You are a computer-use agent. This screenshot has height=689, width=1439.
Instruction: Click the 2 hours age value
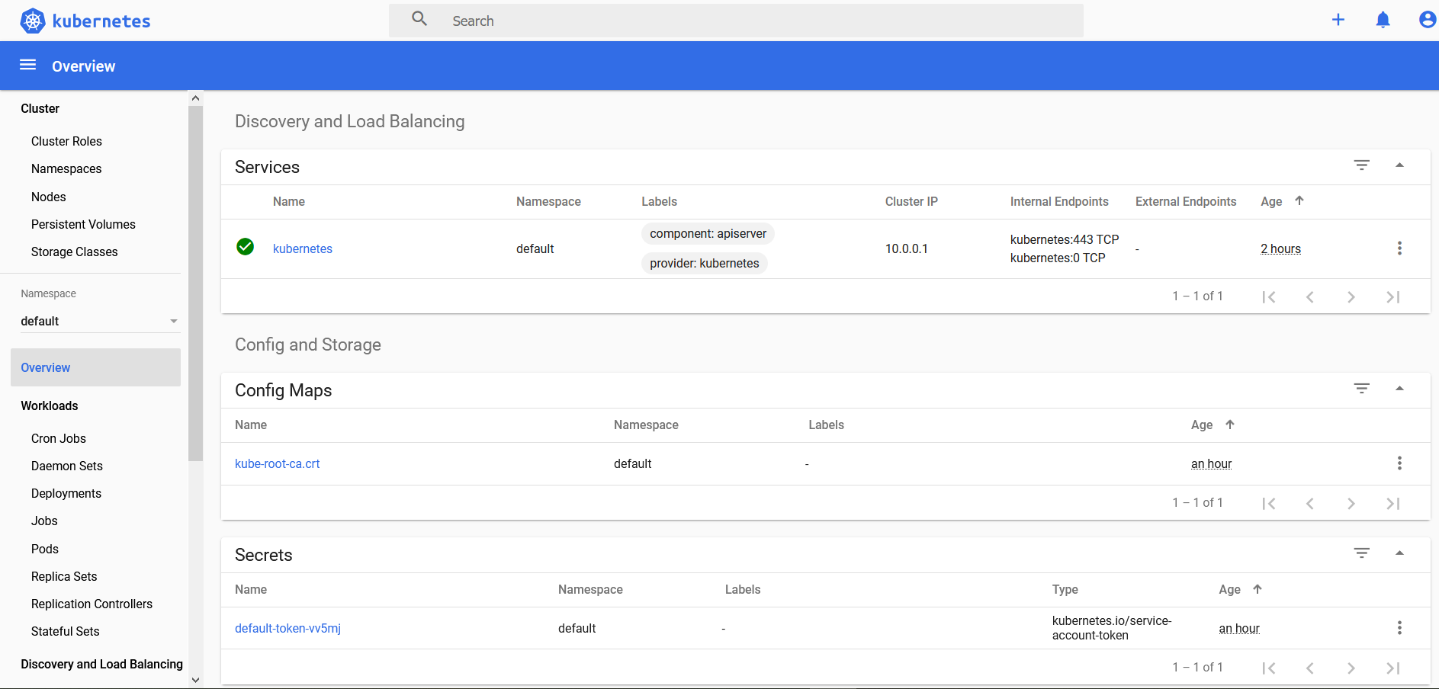[x=1280, y=248]
